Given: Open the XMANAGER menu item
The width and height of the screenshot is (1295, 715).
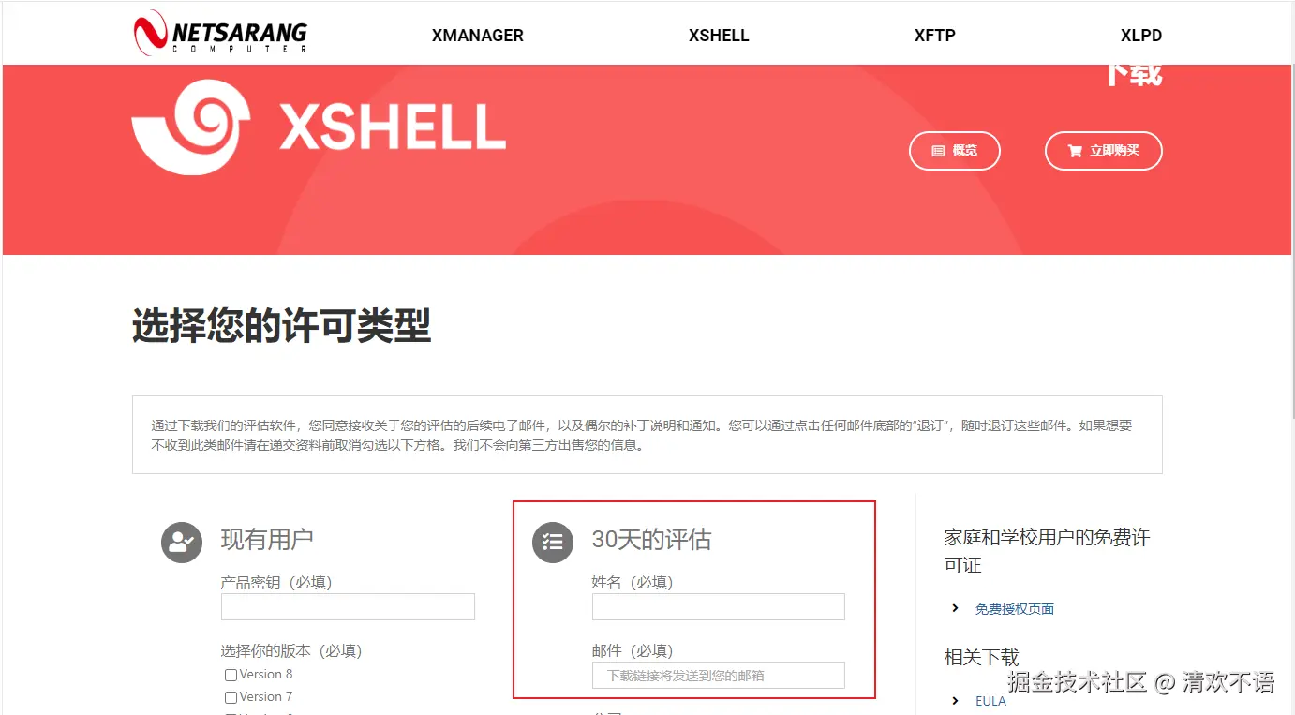Looking at the screenshot, I should 478,36.
